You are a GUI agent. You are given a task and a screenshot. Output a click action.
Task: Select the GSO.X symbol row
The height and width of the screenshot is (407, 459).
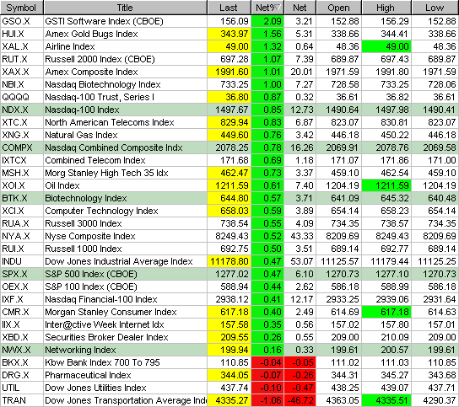tap(229, 21)
